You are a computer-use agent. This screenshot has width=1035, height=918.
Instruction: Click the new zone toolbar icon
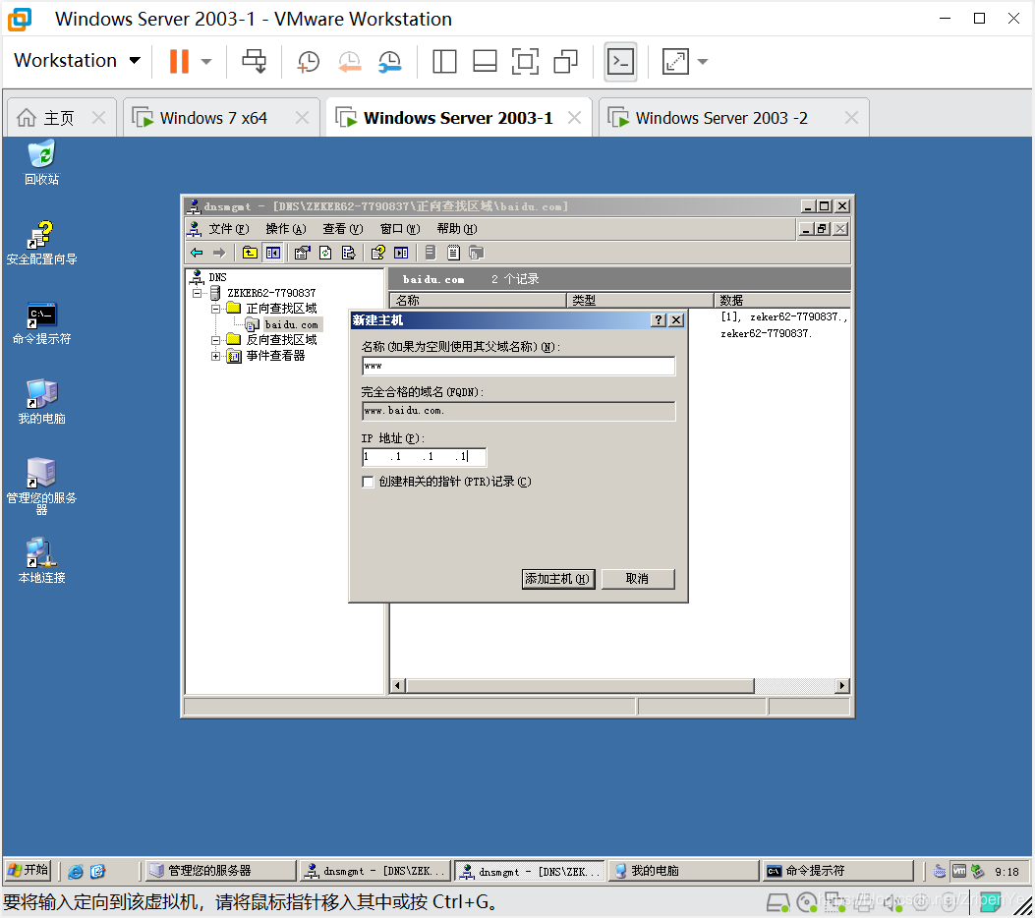476,253
